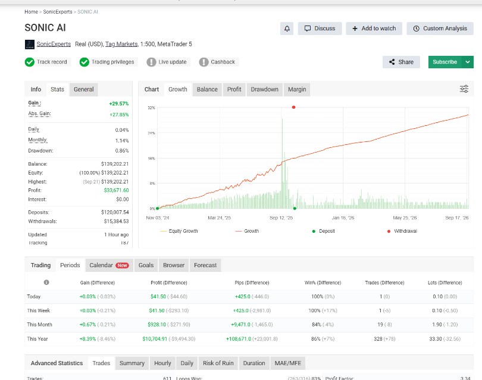Select the Growth chart tab
Screen dimensions: 482x380
[178, 89]
